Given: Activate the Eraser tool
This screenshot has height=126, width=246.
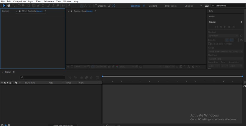Looking at the screenshot, I should 58,6.
